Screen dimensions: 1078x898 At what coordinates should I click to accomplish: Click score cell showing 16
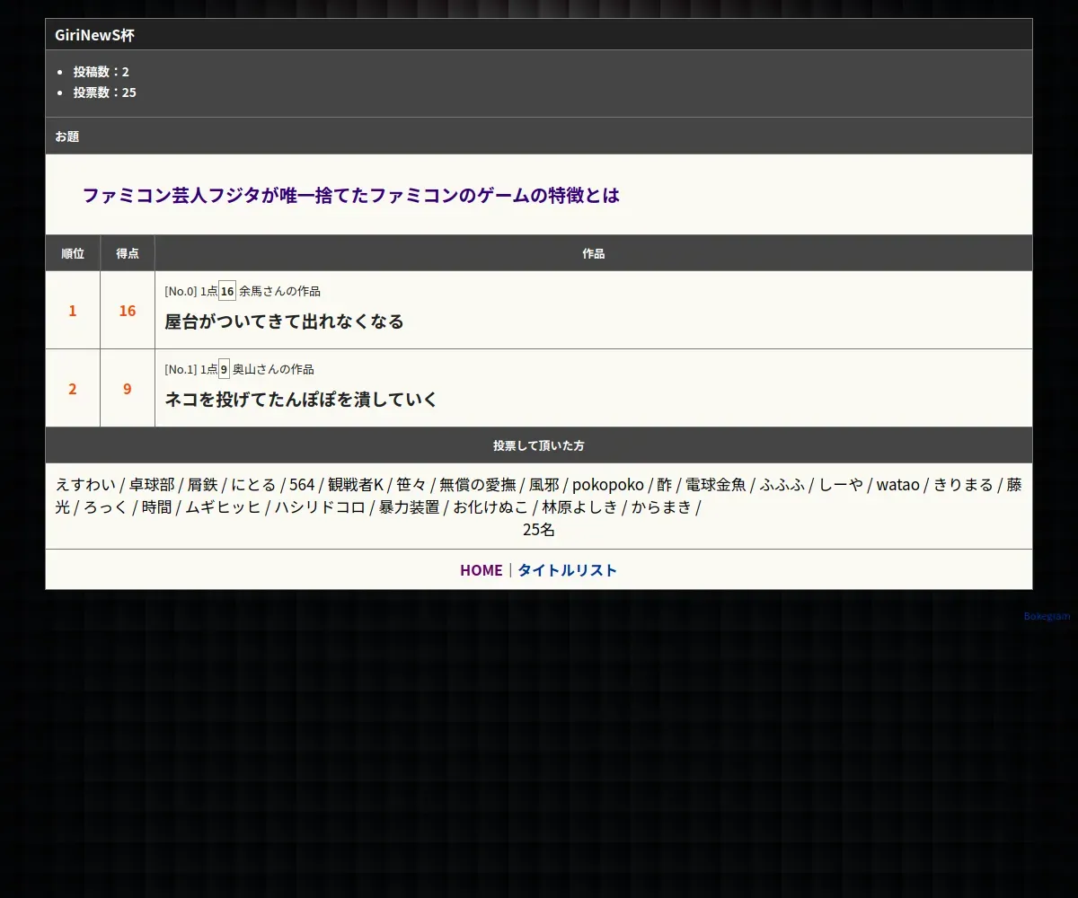pos(128,311)
